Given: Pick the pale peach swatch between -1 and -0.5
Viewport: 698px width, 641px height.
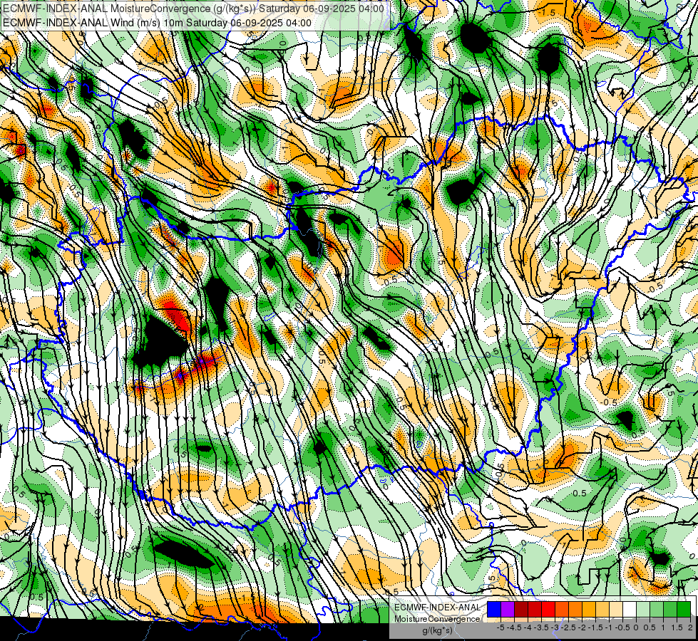Looking at the screenshot, I should pos(616,609).
